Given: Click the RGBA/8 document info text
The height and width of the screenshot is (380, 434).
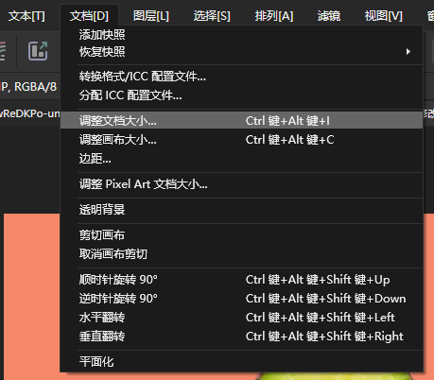Looking at the screenshot, I should 36,86.
